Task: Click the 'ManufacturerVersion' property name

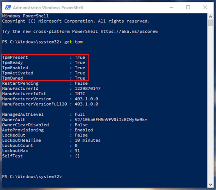Action: (x=27, y=99)
